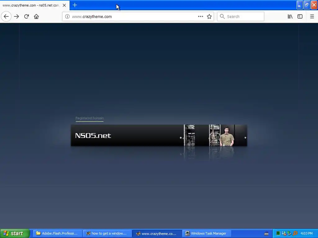Open the Library bookshelf icon

290,16
